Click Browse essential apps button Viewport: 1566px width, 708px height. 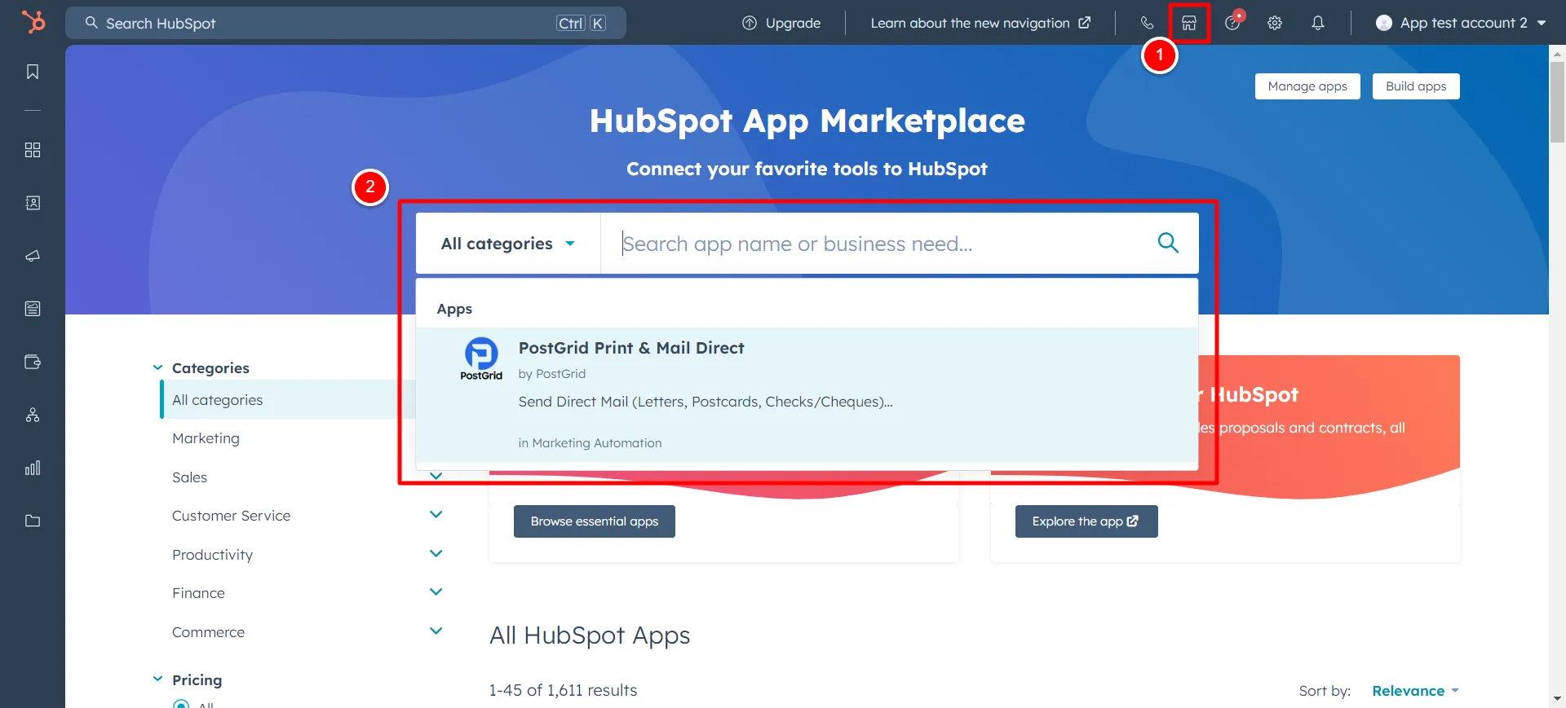[595, 521]
